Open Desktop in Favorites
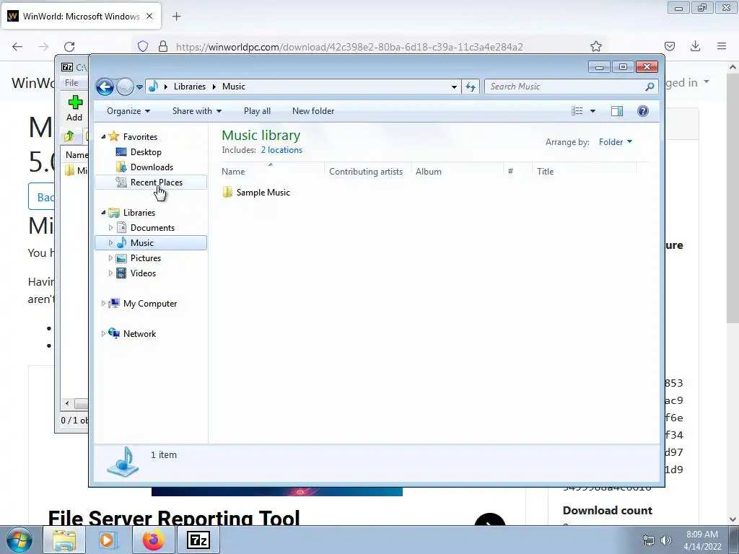This screenshot has height=554, width=739. tap(146, 152)
